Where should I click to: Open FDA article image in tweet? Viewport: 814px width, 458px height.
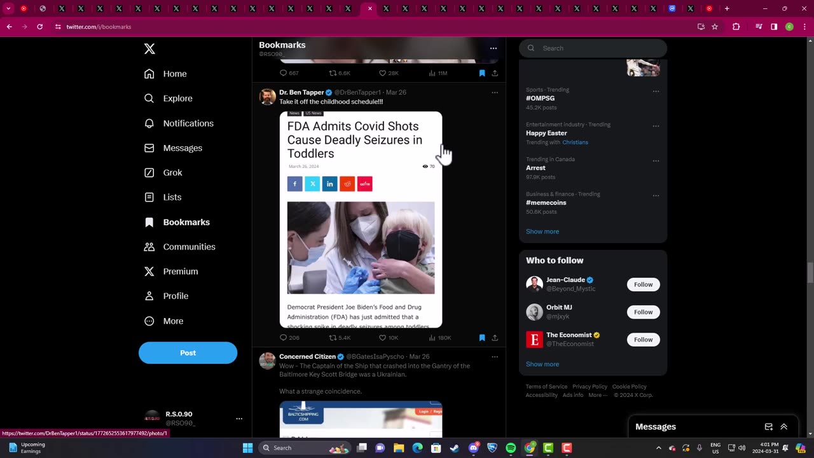click(361, 219)
